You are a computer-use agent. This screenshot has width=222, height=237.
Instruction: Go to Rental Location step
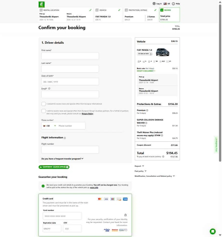[66, 15]
